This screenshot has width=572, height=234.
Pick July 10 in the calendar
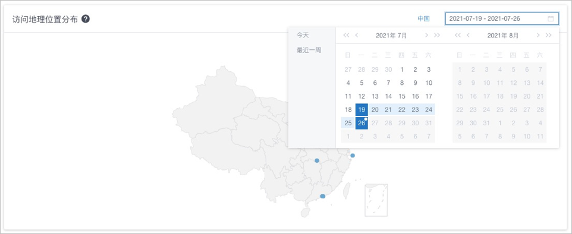point(429,83)
